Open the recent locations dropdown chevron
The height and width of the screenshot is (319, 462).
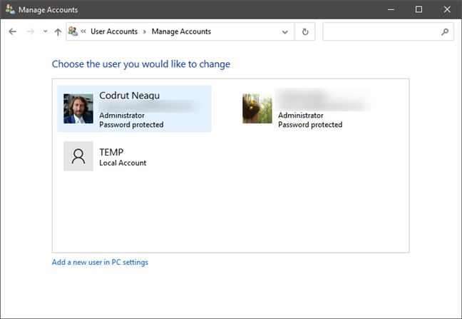click(x=45, y=32)
